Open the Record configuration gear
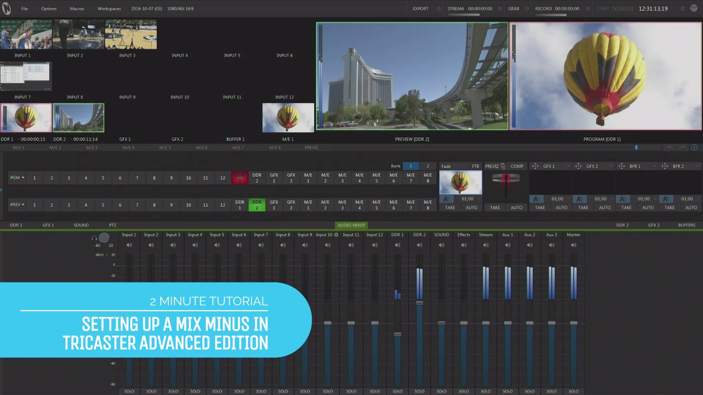 588,8
